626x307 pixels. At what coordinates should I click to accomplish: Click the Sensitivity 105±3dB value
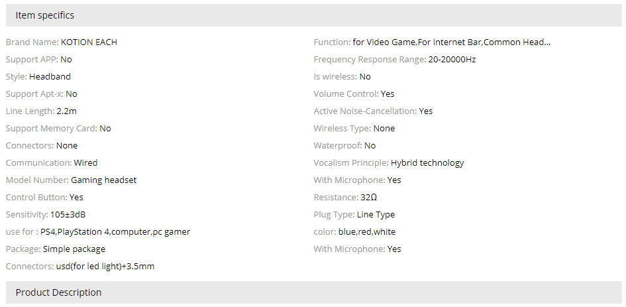tap(68, 215)
